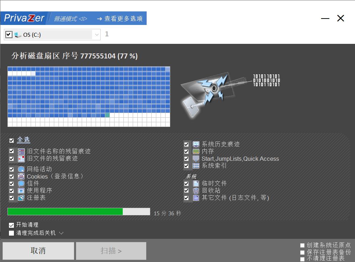Click the '15 分 36 秒' remaining time text
The image size is (355, 262).
pos(167,213)
